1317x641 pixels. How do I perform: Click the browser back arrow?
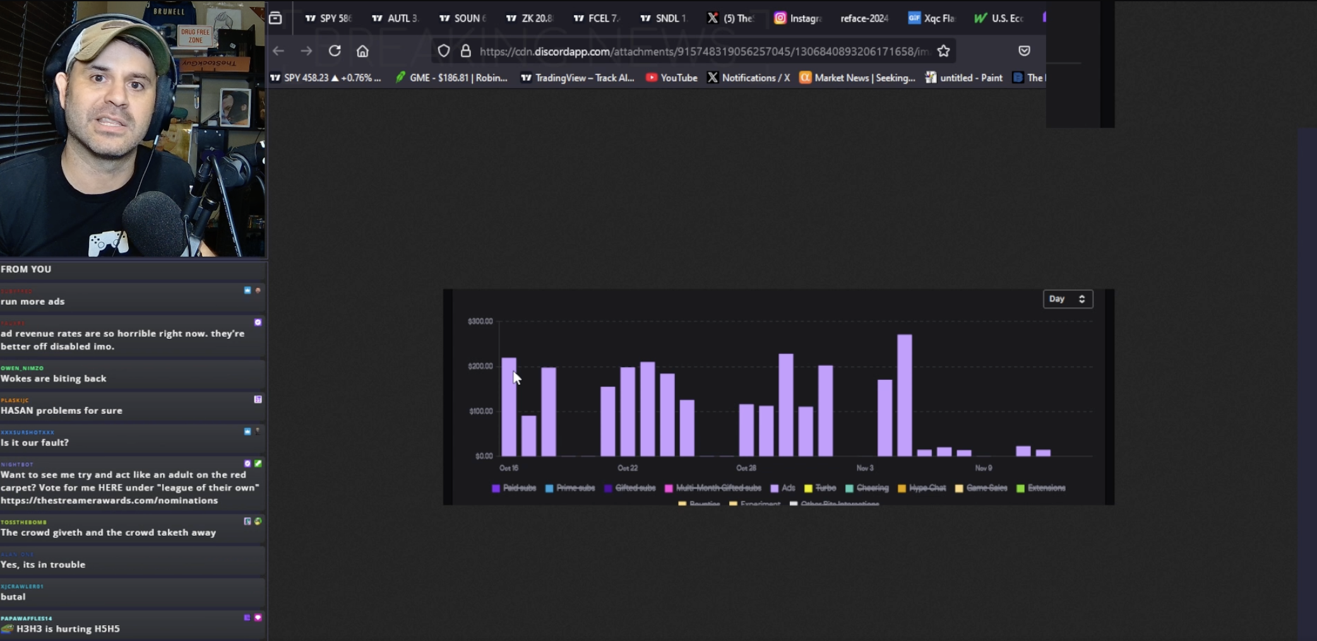pyautogui.click(x=278, y=51)
